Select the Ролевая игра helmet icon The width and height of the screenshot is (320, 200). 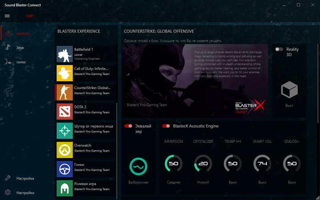click(x=65, y=188)
